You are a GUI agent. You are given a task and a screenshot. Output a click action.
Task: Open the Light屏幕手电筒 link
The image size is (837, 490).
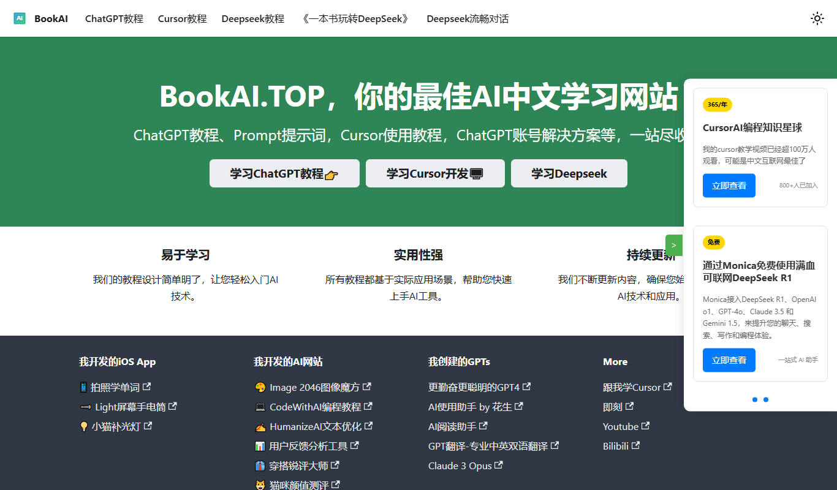128,407
